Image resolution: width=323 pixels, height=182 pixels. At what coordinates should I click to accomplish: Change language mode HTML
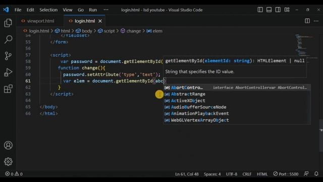(262, 174)
